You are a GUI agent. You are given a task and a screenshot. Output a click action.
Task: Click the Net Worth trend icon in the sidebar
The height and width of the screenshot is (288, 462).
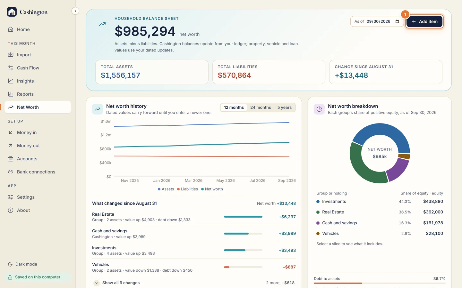click(11, 107)
